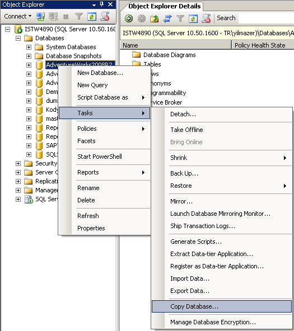Choose Extract Data-tier Application...
Screen dimensions: 294x331
coord(222,254)
